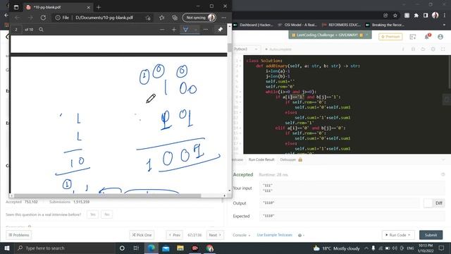Click the Edge address bar file path
This screenshot has width=451, height=254.
coord(104,18)
